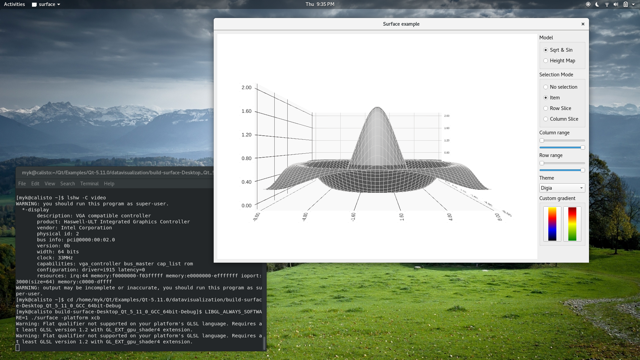Expand the system menu arrow

click(x=633, y=4)
